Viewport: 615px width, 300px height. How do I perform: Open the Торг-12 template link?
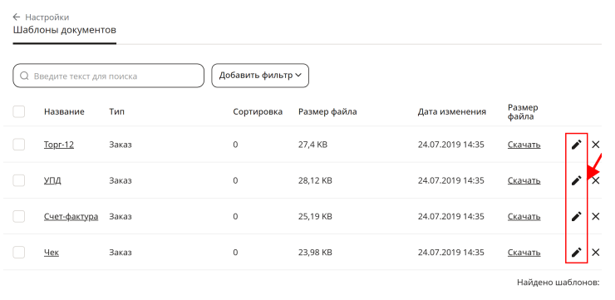point(59,145)
